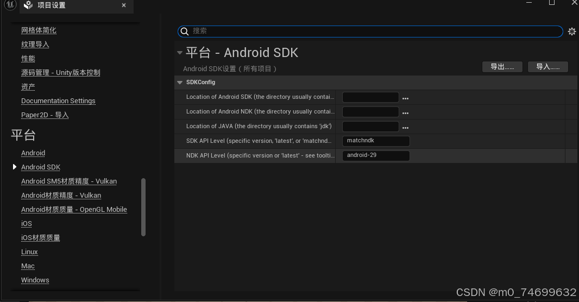Click the Android SDK location path field

pos(370,97)
